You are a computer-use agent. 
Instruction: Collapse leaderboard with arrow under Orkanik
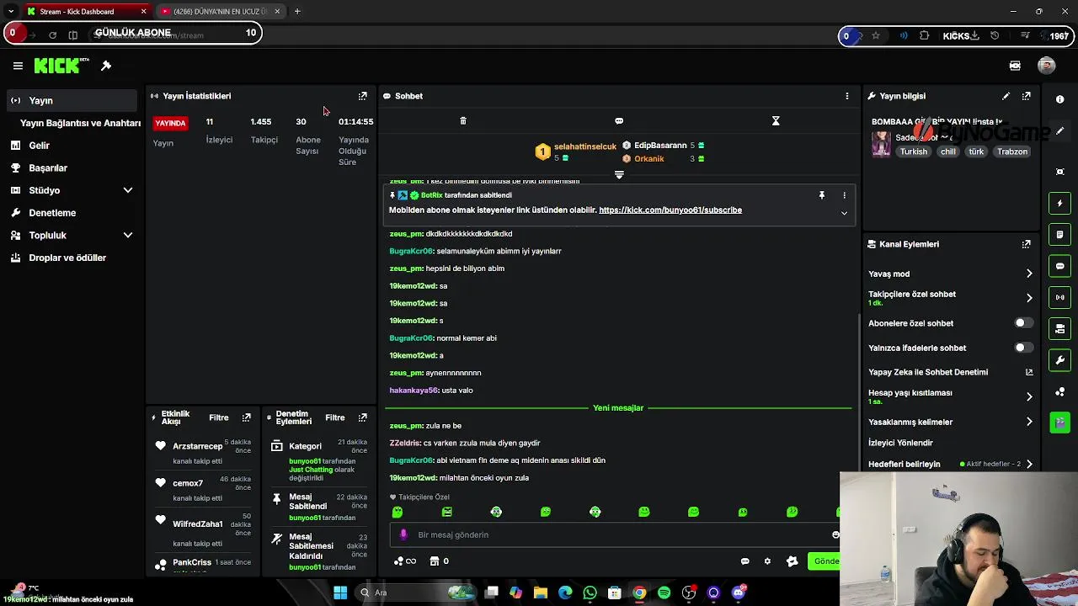pos(619,175)
